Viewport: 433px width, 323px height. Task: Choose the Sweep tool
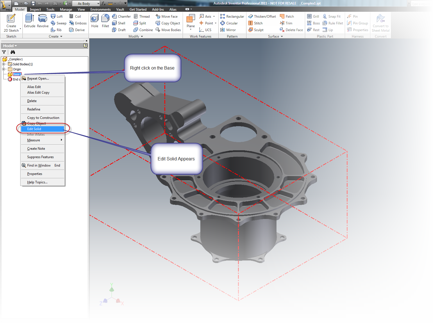pos(59,23)
